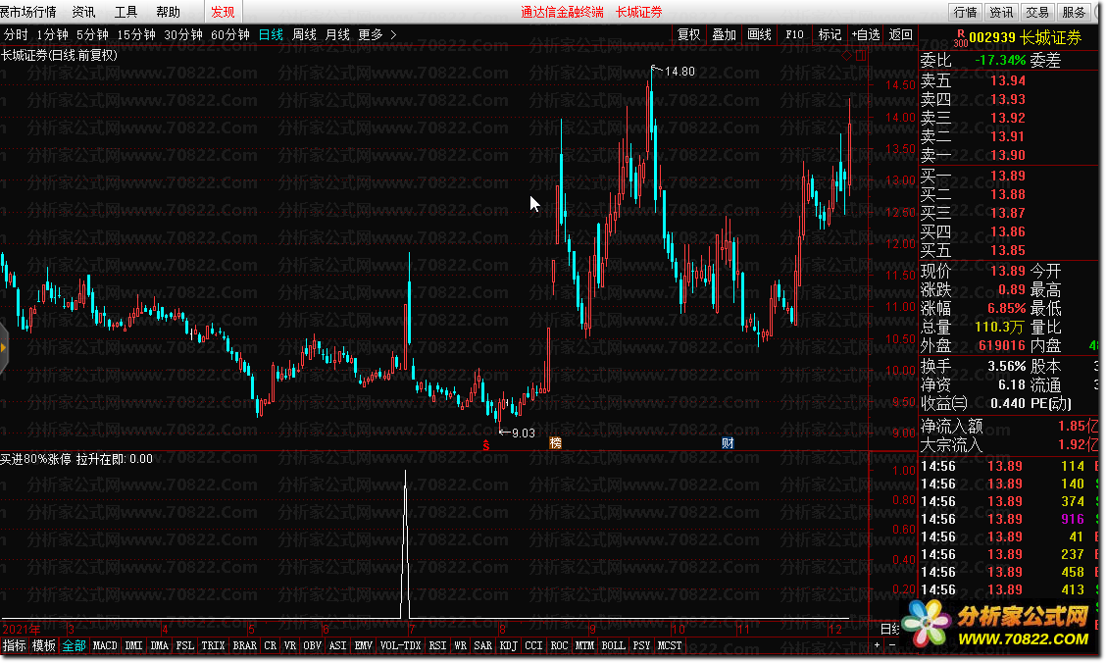Apply the CCI indicator
1107x663 pixels.
pos(533,645)
